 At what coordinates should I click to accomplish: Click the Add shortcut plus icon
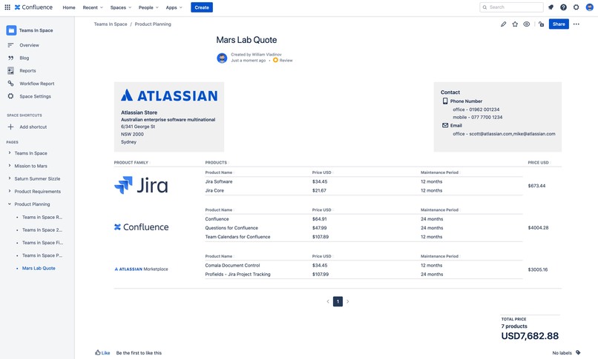(10, 127)
